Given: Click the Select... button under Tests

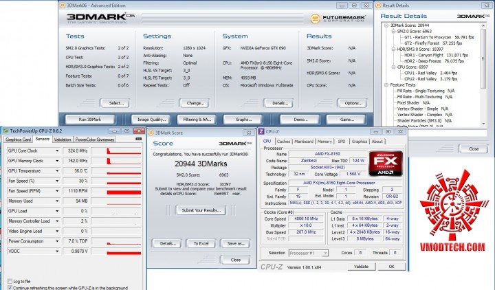Looking at the screenshot, I should point(116,103).
